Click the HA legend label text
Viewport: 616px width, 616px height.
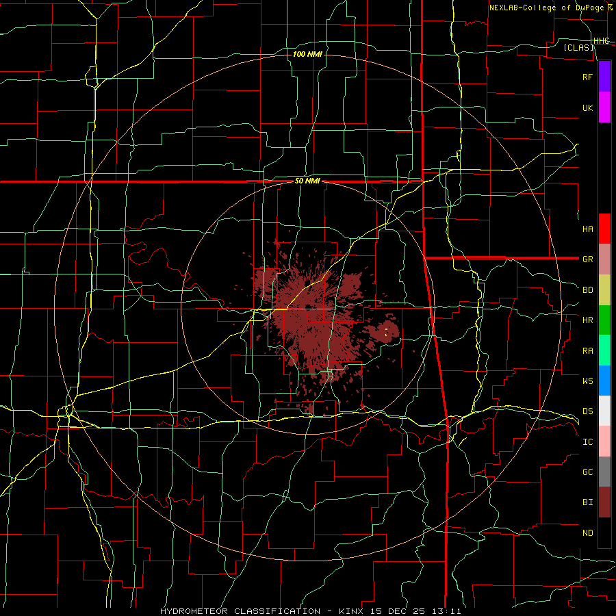click(587, 229)
